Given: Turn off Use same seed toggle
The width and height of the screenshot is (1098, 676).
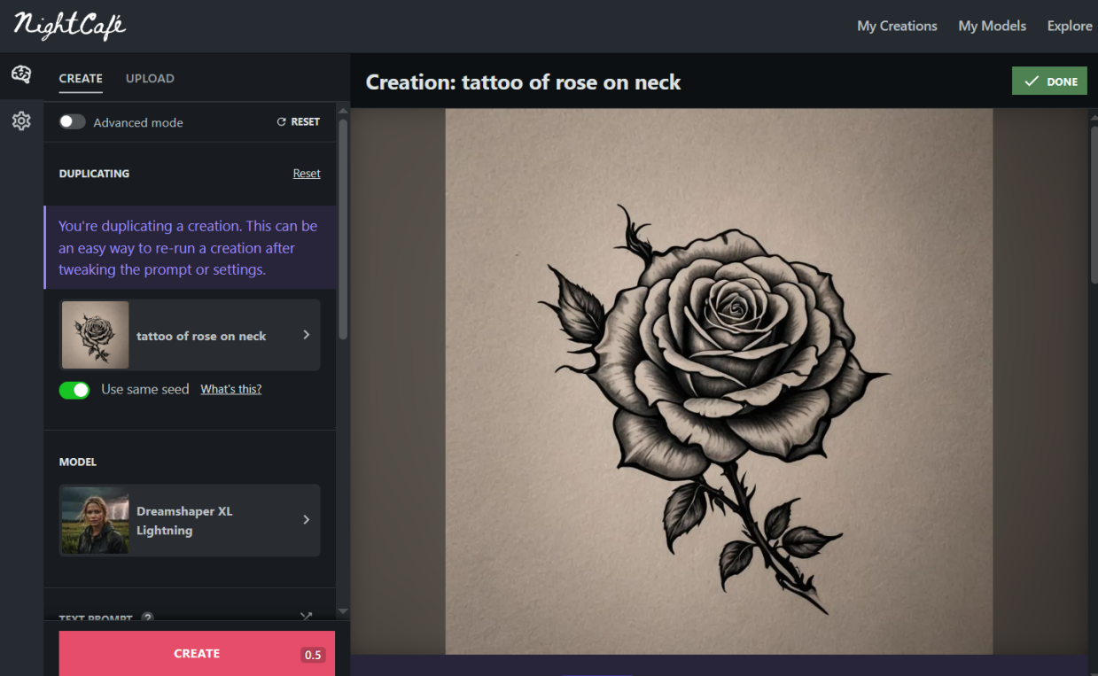Looking at the screenshot, I should pos(74,390).
